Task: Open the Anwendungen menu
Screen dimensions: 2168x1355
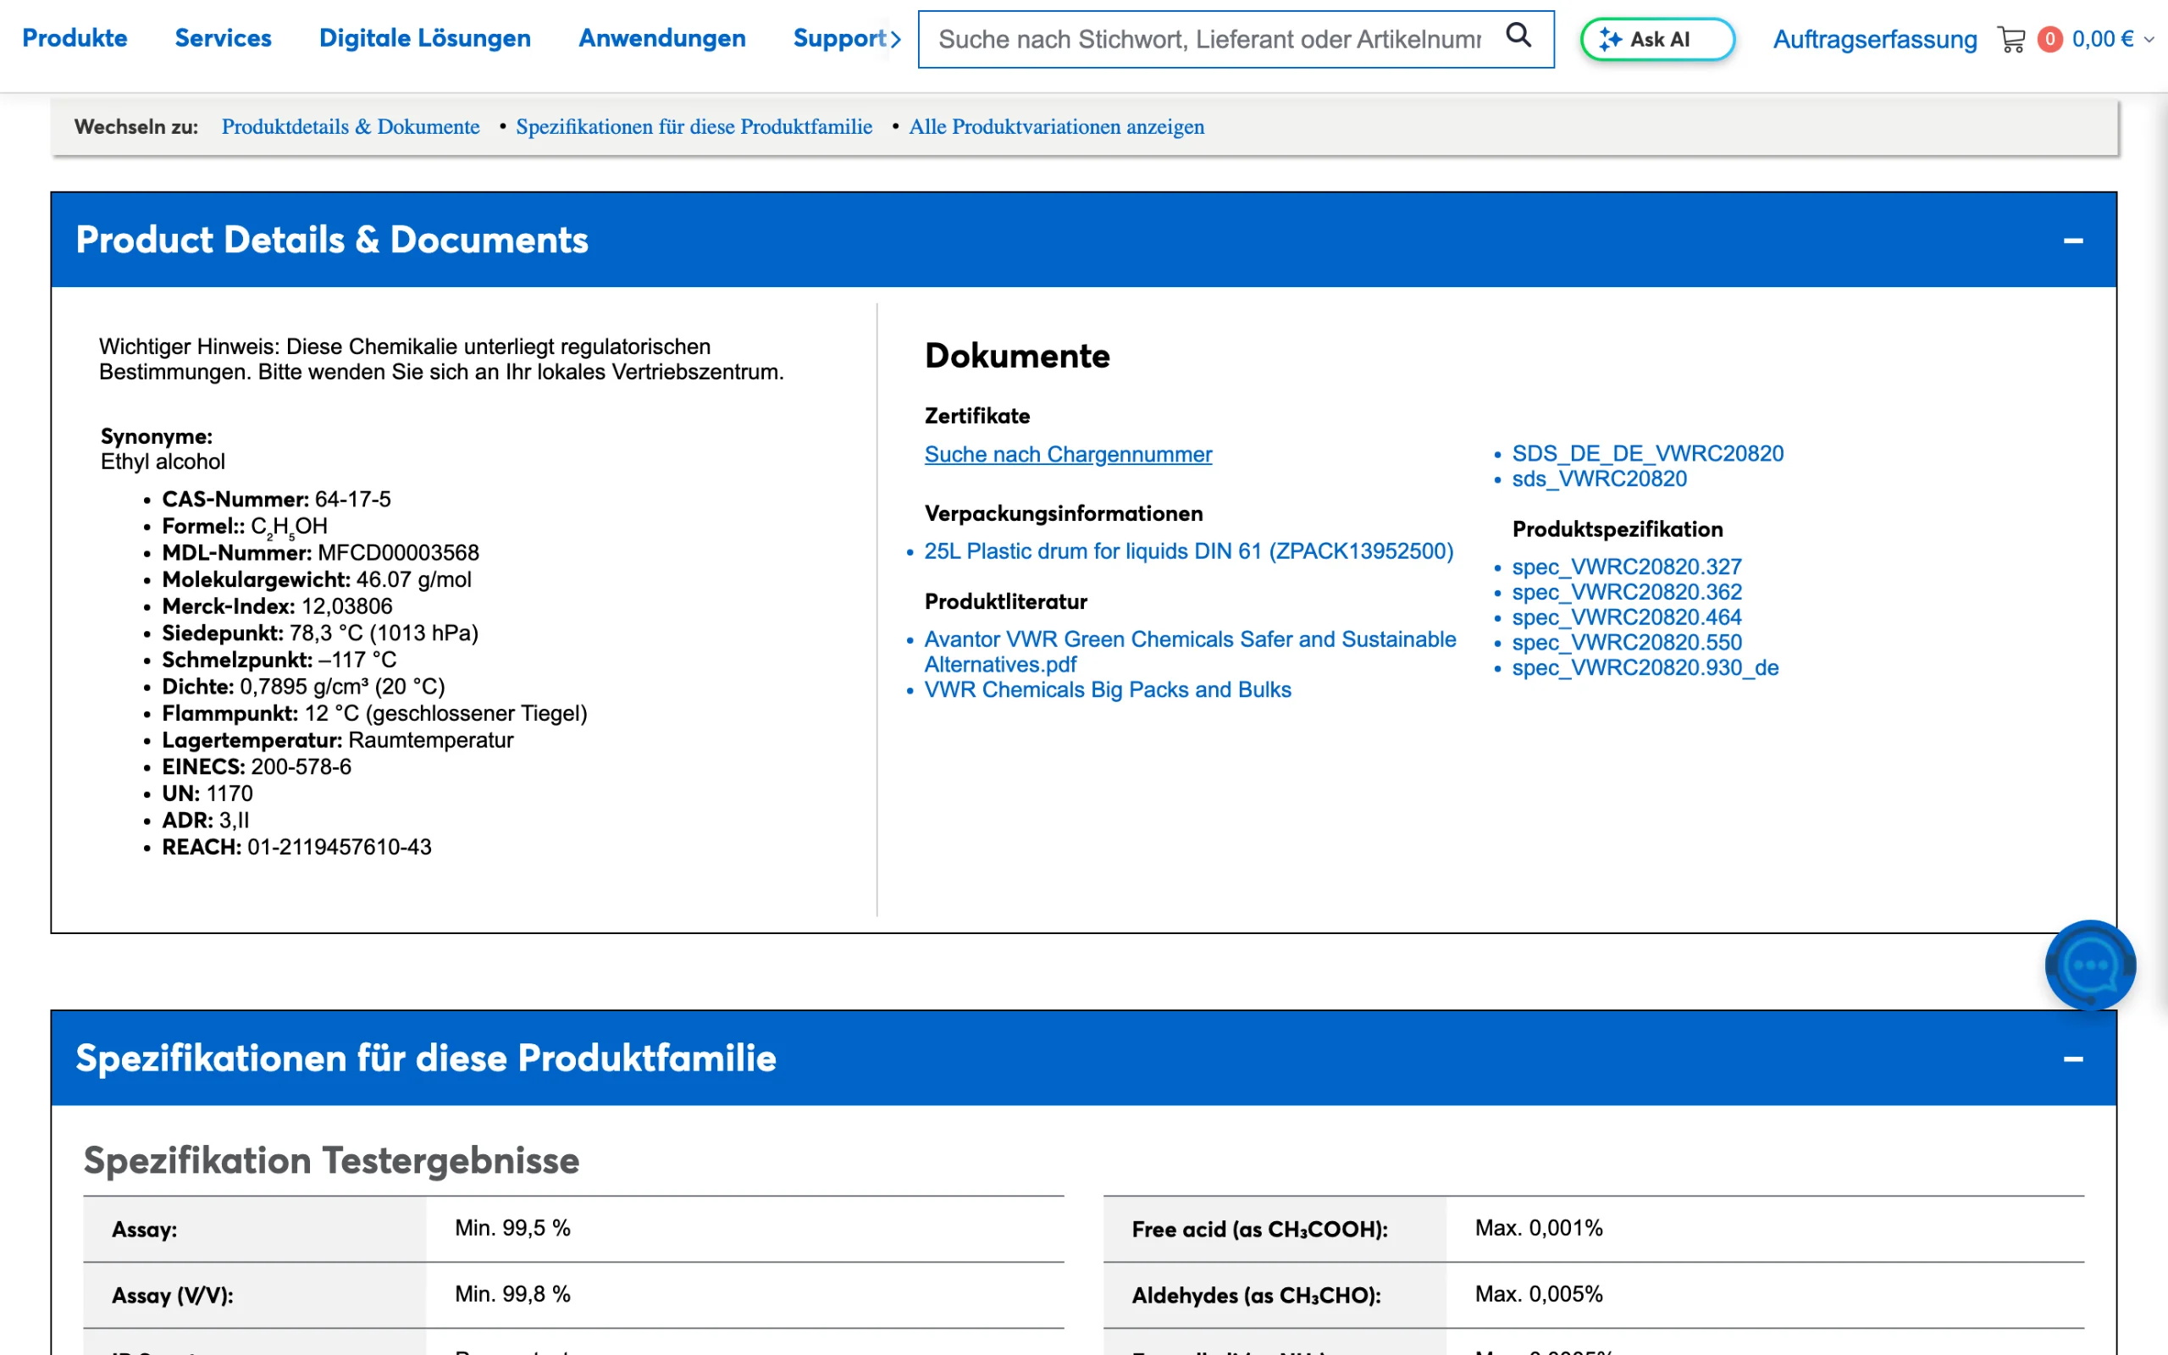Action: click(x=662, y=39)
